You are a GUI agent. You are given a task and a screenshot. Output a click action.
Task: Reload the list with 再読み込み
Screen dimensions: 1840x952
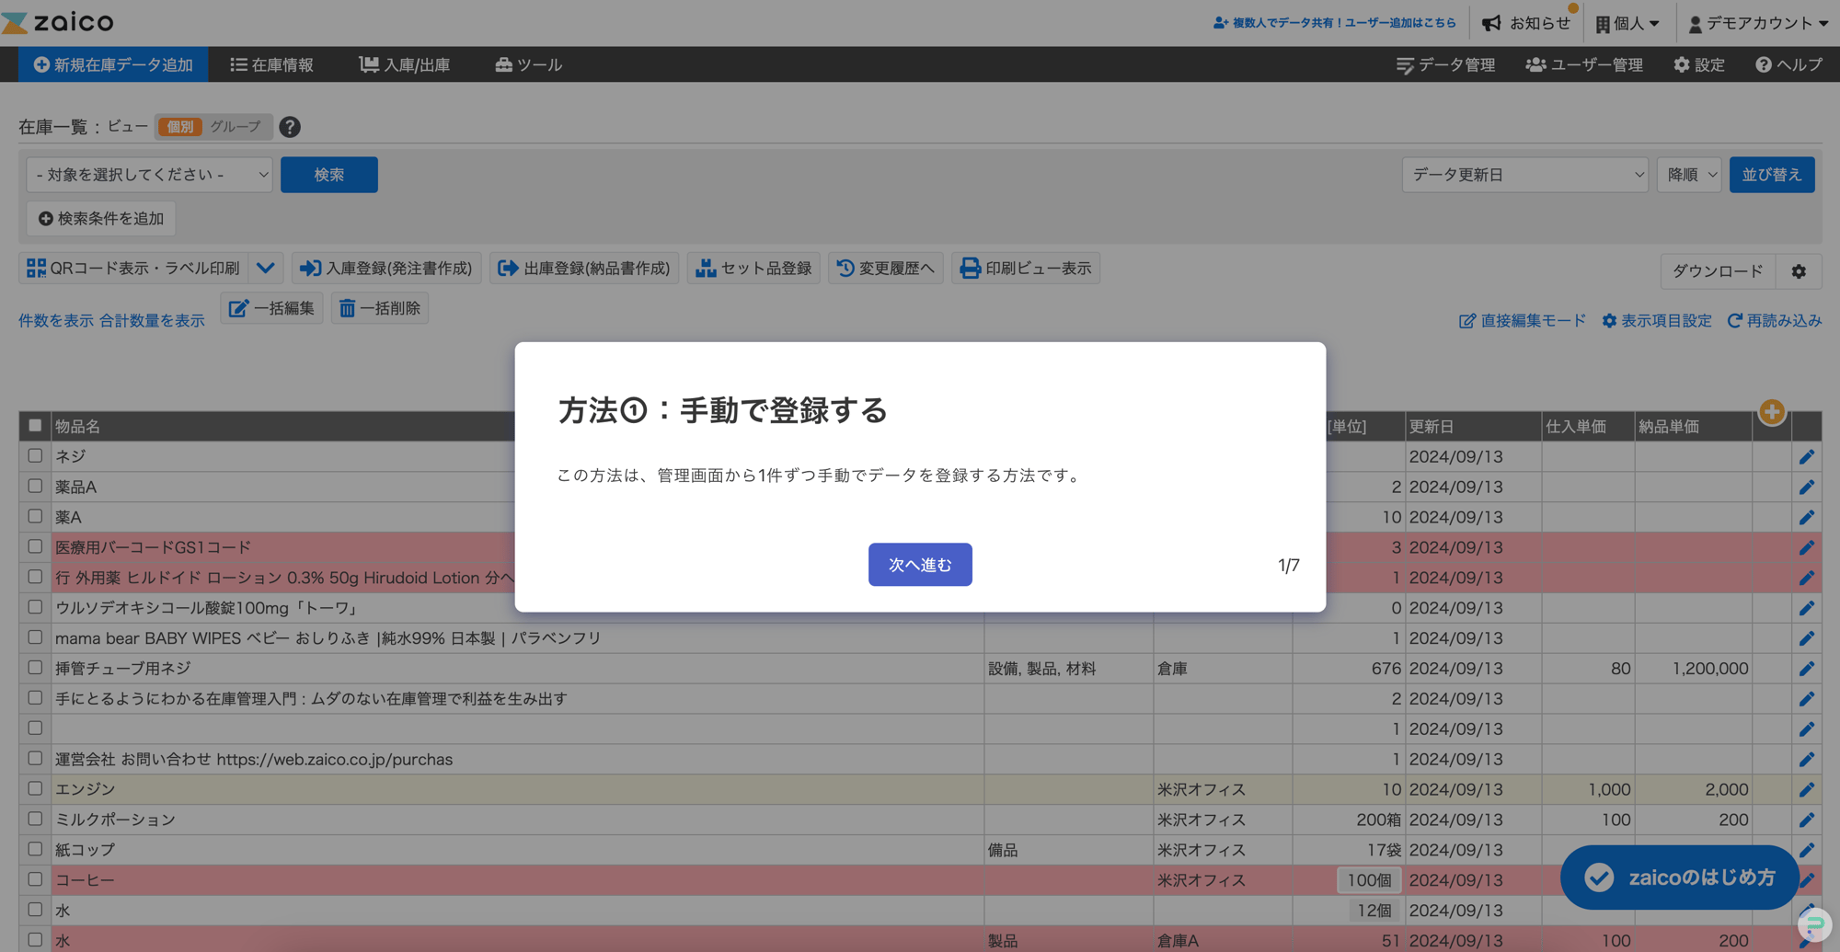point(1775,321)
